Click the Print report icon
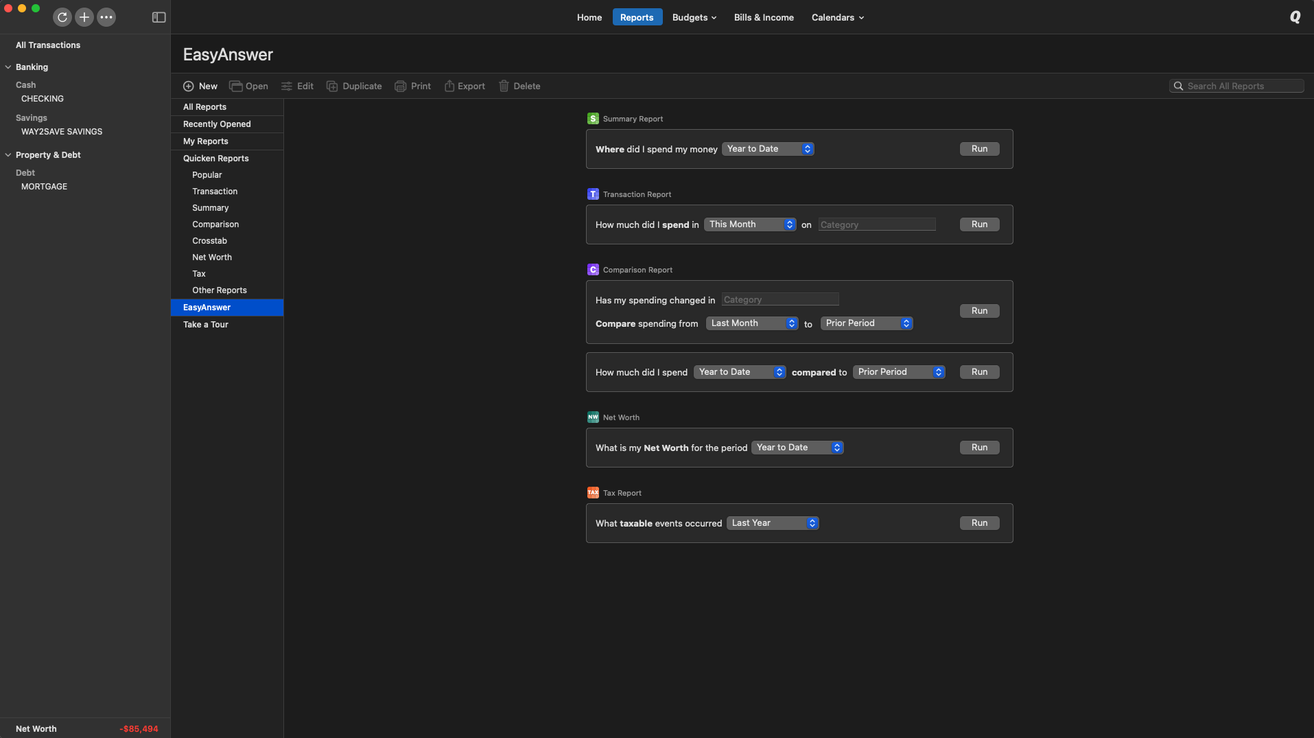This screenshot has height=738, width=1314. tap(400, 87)
